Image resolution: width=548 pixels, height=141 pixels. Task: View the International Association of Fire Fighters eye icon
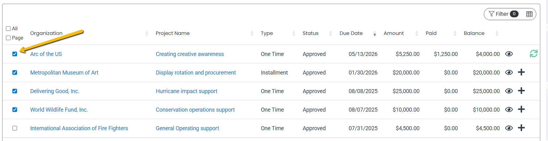(509, 128)
